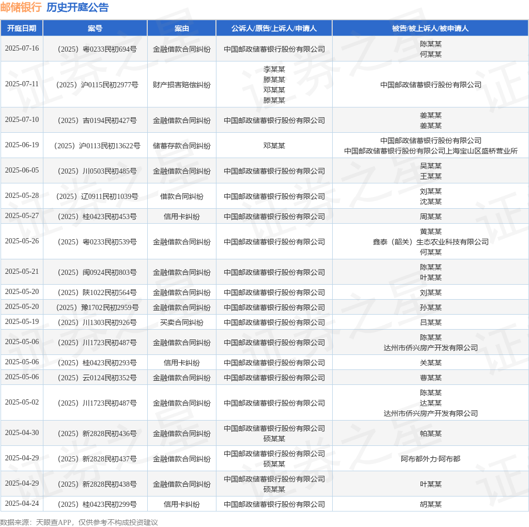Click the 开庭日期 column header
Image resolution: width=529 pixels, height=527 pixels.
[22, 28]
